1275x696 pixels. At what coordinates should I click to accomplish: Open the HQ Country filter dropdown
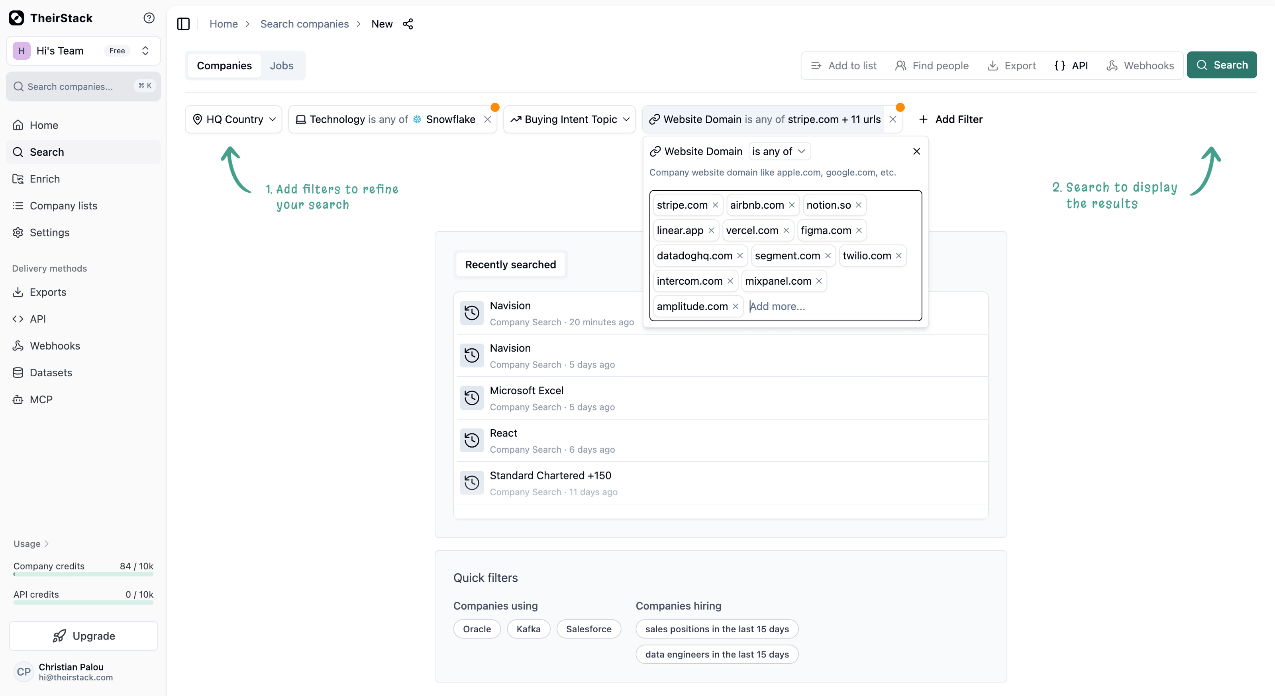tap(233, 119)
